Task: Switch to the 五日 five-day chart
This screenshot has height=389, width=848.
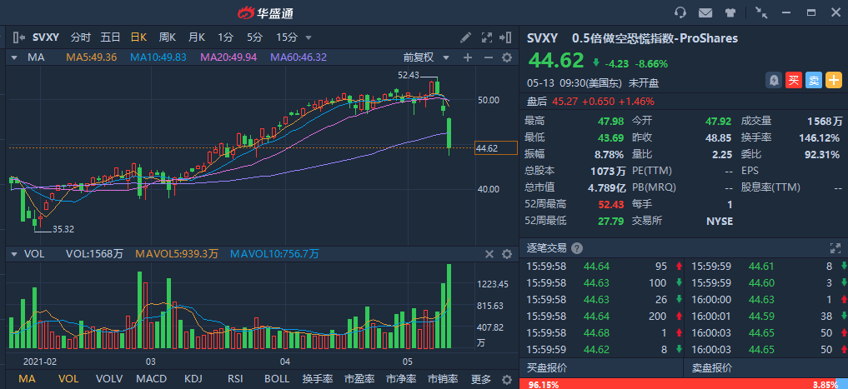Action: 110,37
